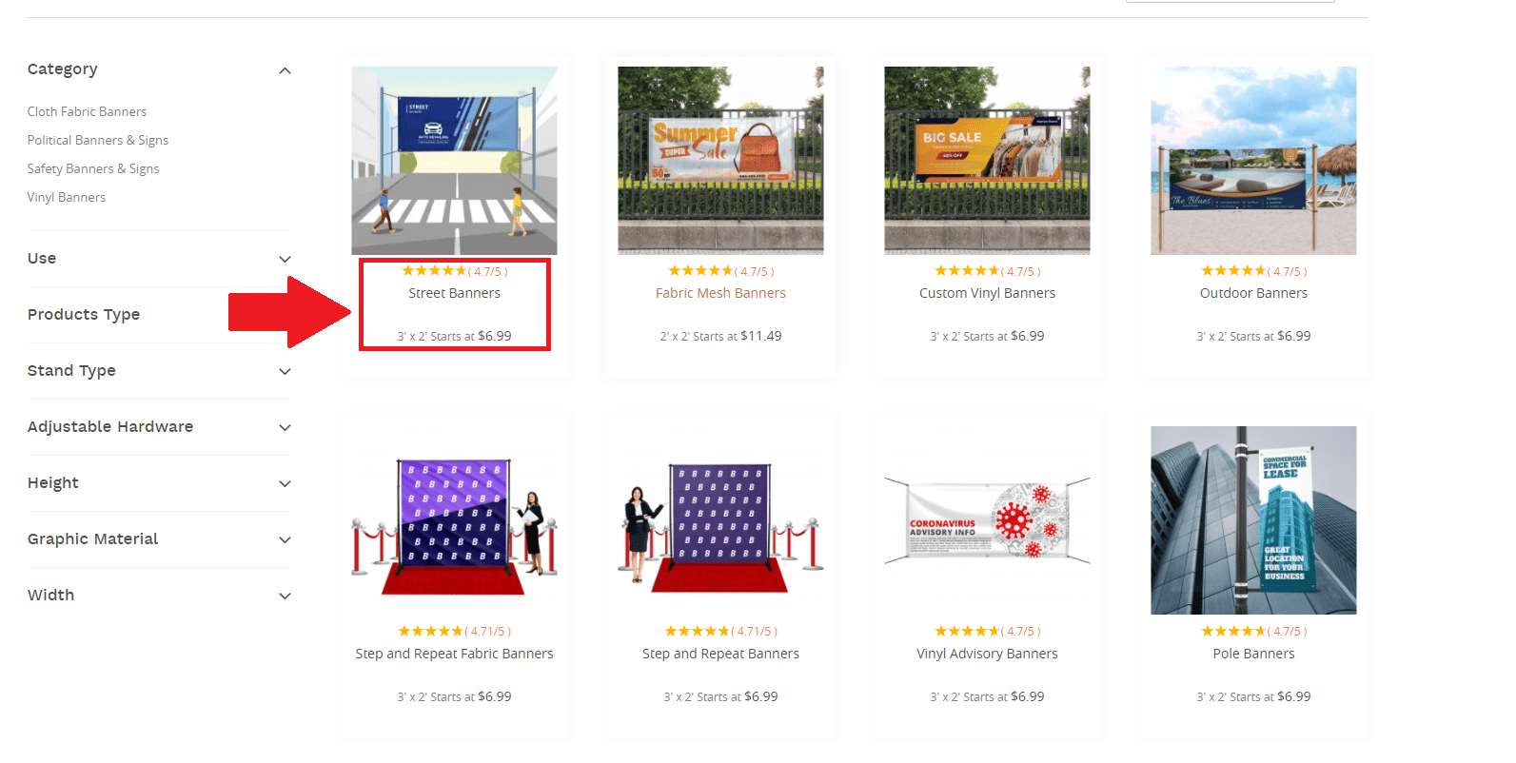Screen dimensions: 1516x763
Task: Open Vinyl Banners category link
Action: (67, 197)
